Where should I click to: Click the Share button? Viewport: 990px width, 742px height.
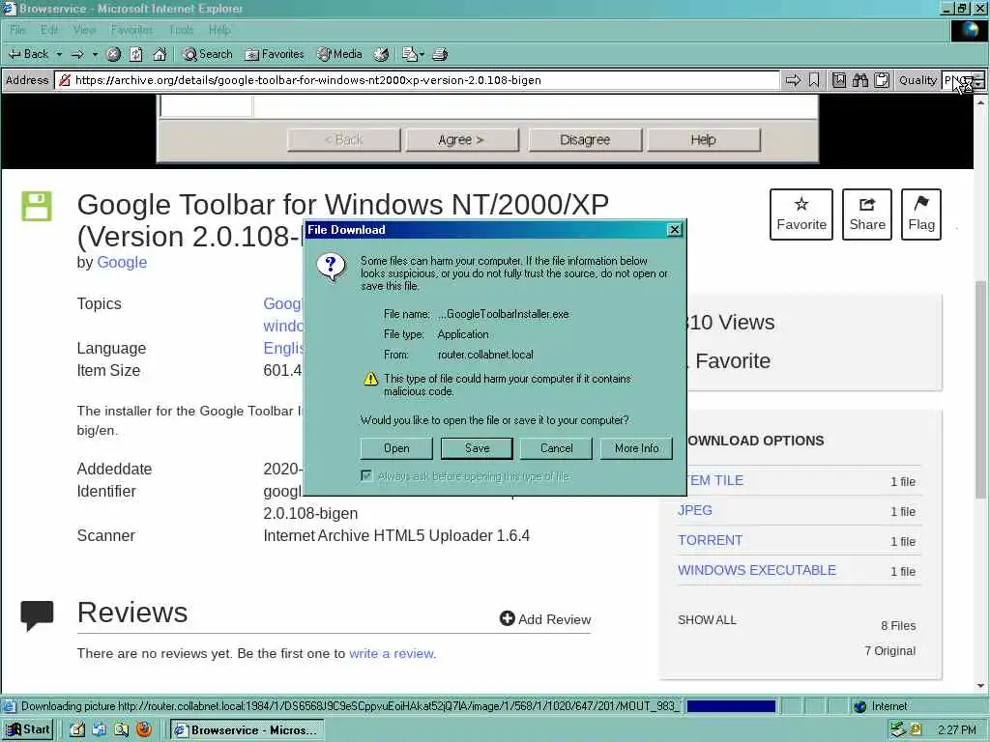pos(867,214)
